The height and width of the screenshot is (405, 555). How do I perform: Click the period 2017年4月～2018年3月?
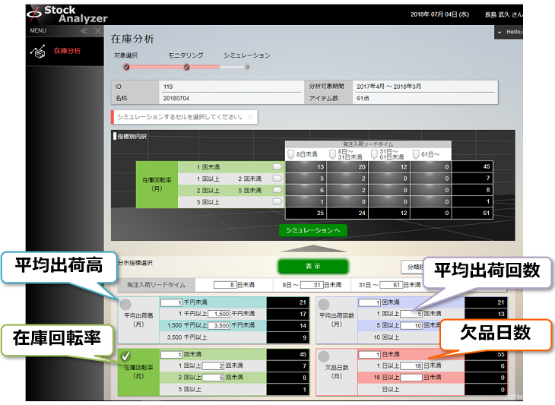pos(389,87)
